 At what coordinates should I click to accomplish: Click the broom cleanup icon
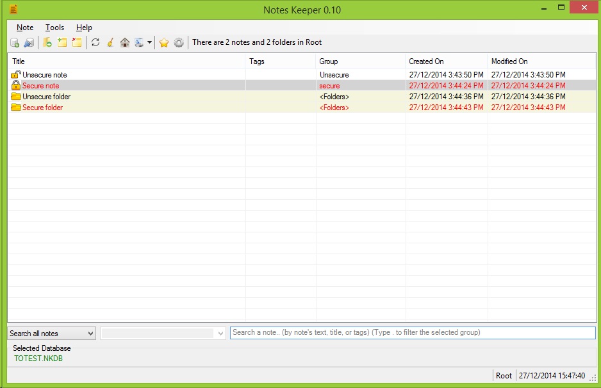[x=110, y=43]
